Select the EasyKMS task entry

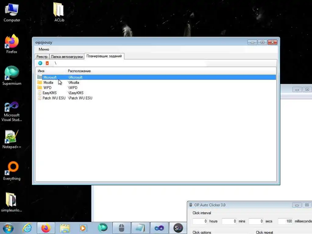[x=156, y=93]
